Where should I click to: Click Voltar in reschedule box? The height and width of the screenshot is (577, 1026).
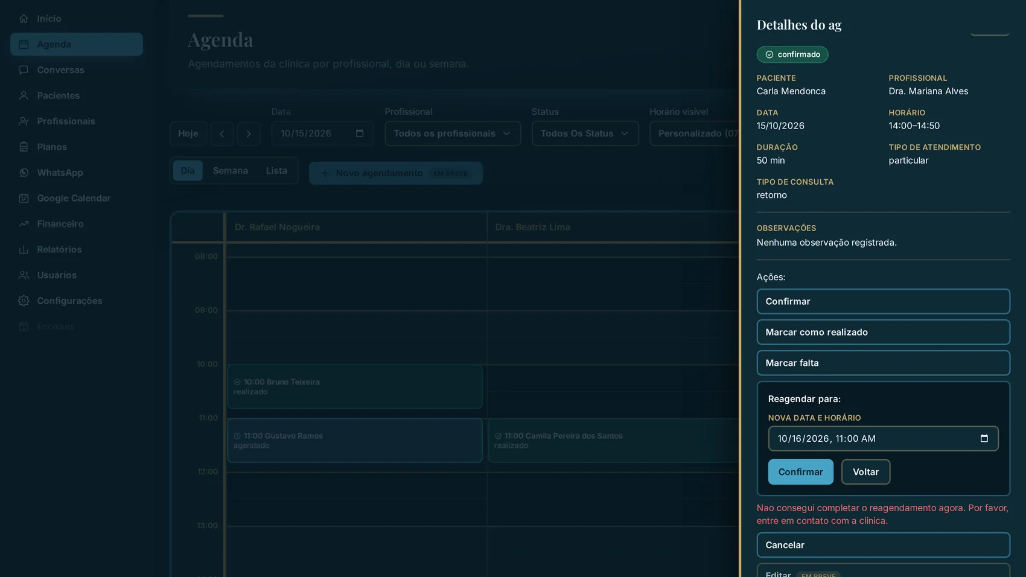point(865,472)
